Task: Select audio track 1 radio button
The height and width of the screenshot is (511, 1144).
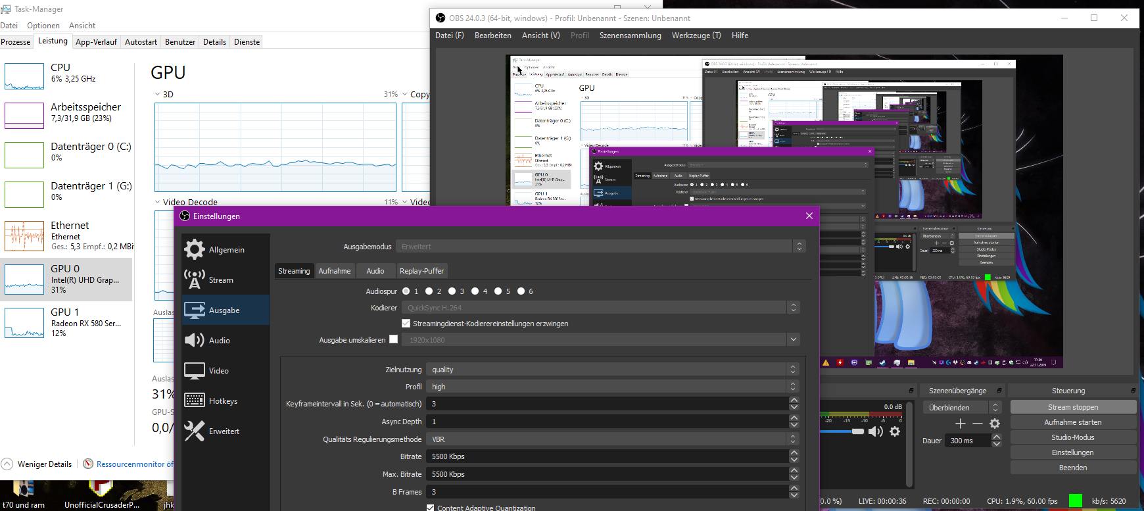Action: 406,291
